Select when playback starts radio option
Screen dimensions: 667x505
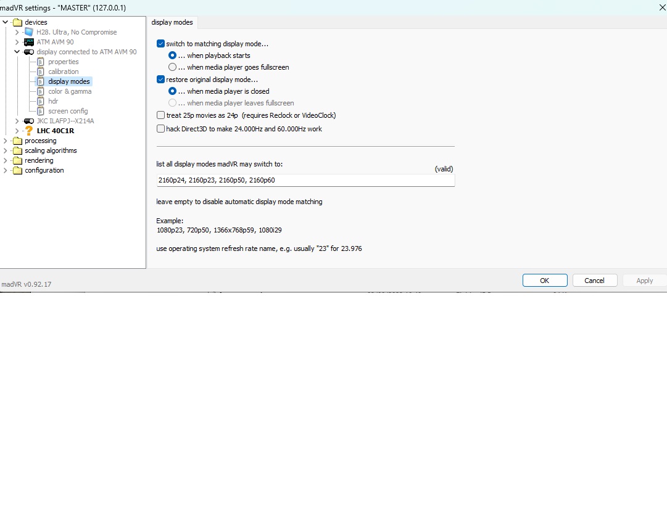[x=172, y=55]
